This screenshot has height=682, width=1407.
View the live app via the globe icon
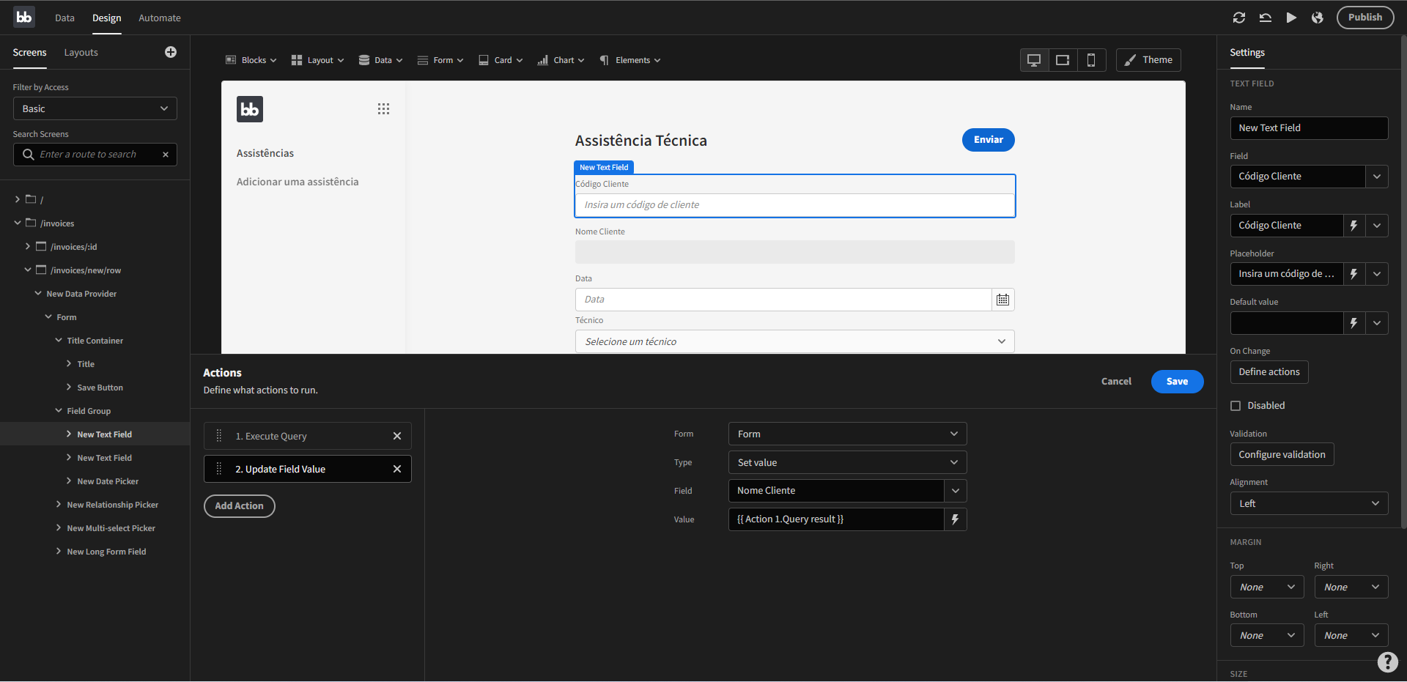pos(1318,18)
